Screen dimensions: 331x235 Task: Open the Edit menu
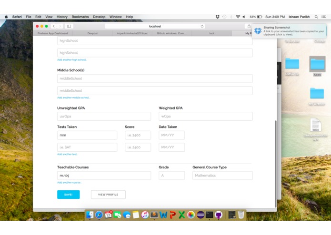[x=38, y=17]
